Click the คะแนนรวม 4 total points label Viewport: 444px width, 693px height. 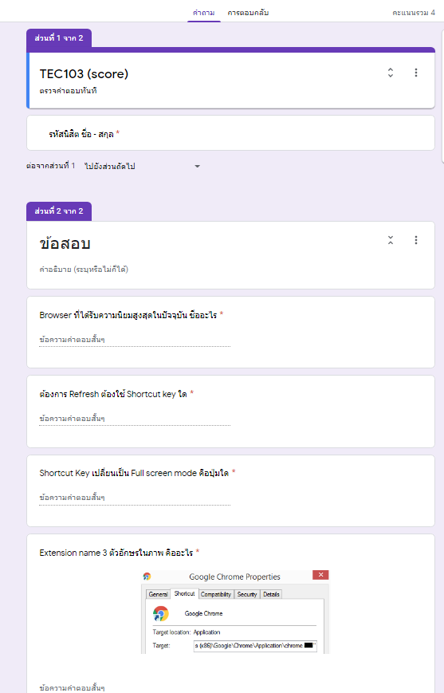[414, 13]
